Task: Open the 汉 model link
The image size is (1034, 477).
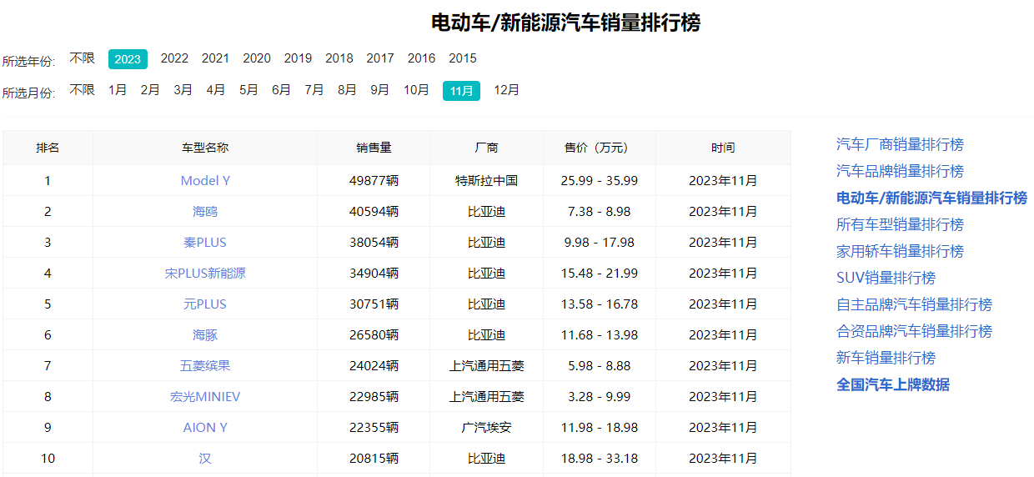Action: (x=205, y=459)
